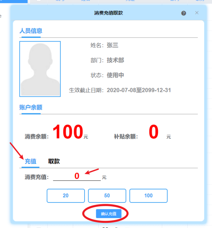Click the 消费充值 amount input field
The height and width of the screenshot is (228, 212).
[77, 176]
